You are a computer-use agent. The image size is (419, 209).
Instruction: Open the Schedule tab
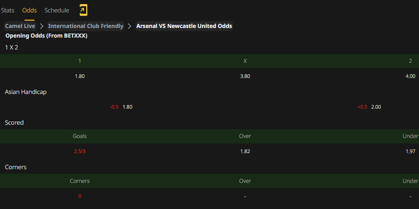coord(57,11)
